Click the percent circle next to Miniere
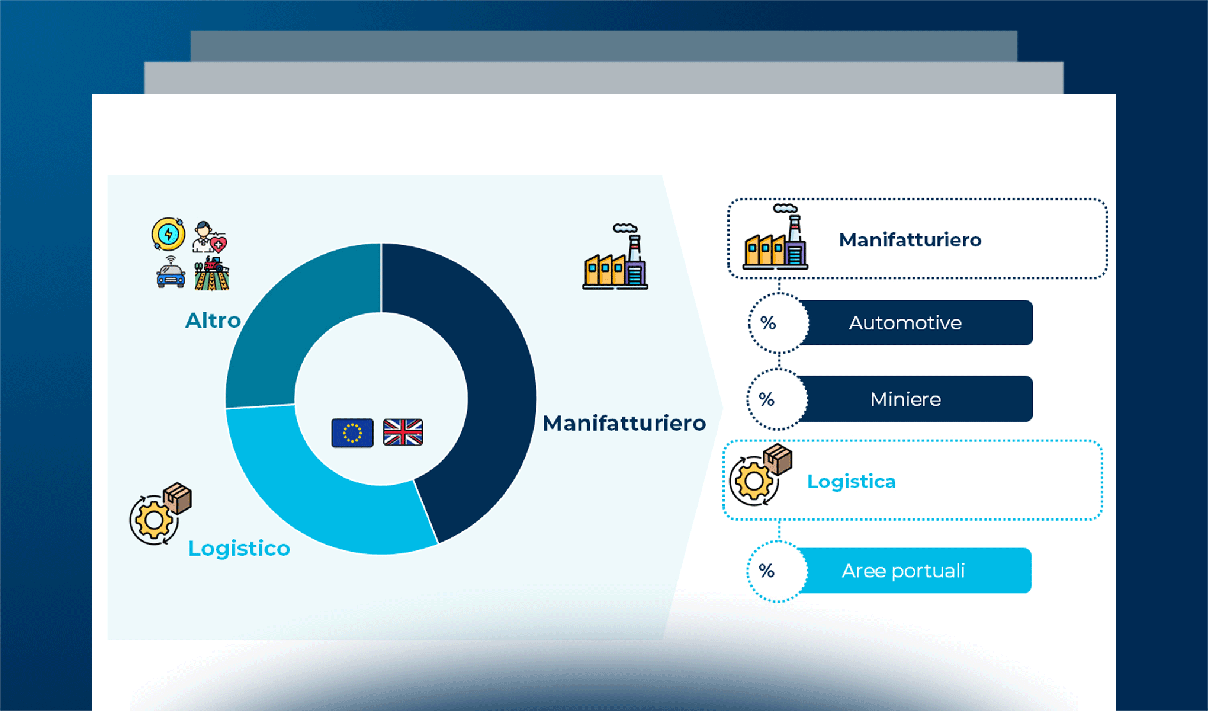This screenshot has height=711, width=1208. [776, 399]
